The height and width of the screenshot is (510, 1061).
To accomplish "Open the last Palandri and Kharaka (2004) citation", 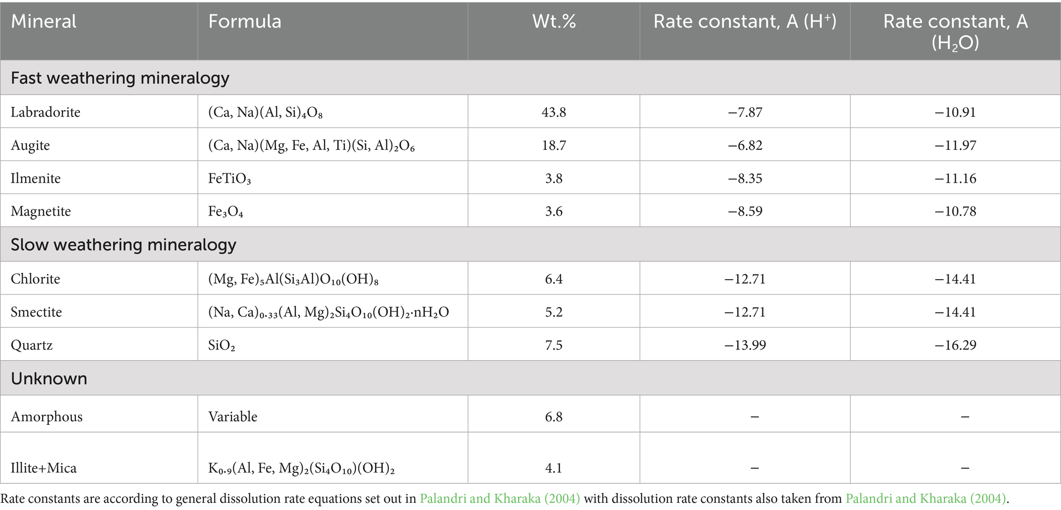I will [x=926, y=498].
